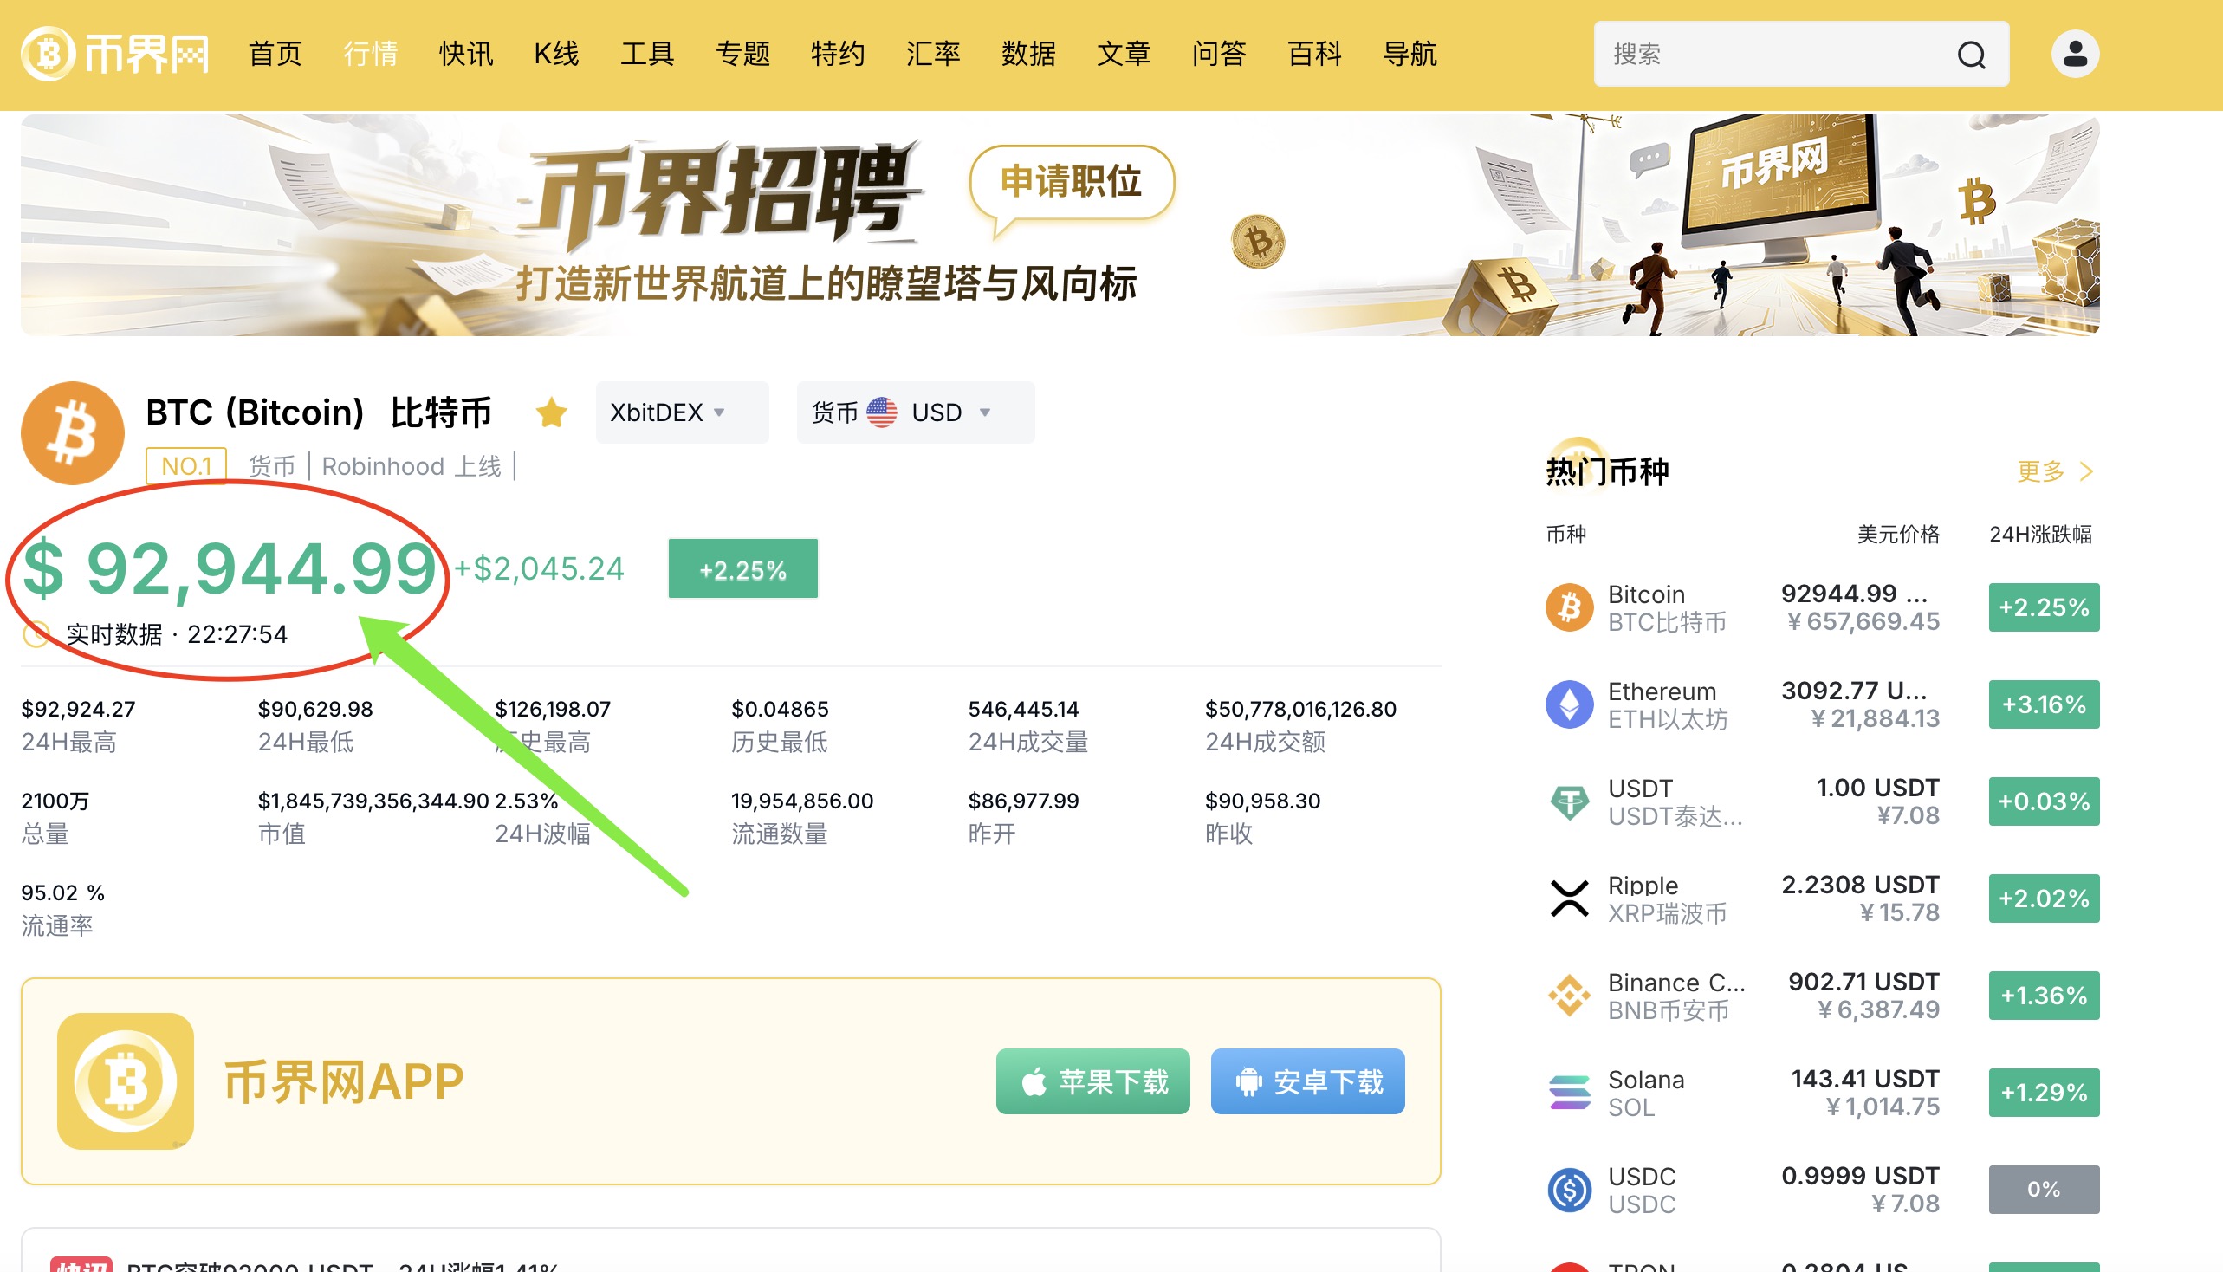
Task: Toggle the favorite star next to Bitcoin
Action: pos(552,412)
